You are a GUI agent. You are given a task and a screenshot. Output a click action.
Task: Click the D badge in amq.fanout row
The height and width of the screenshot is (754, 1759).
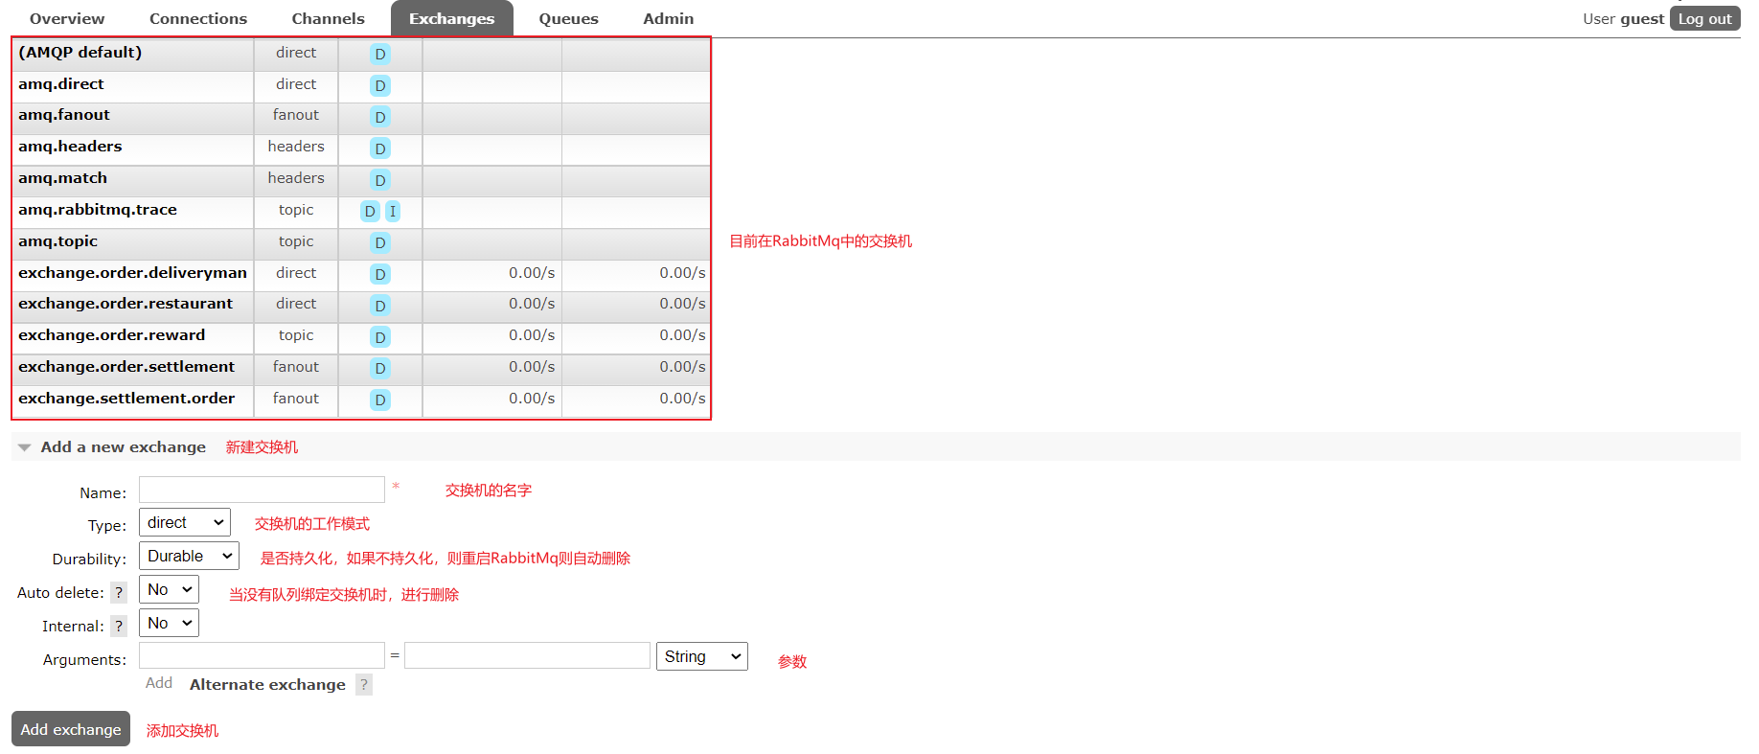(x=380, y=117)
